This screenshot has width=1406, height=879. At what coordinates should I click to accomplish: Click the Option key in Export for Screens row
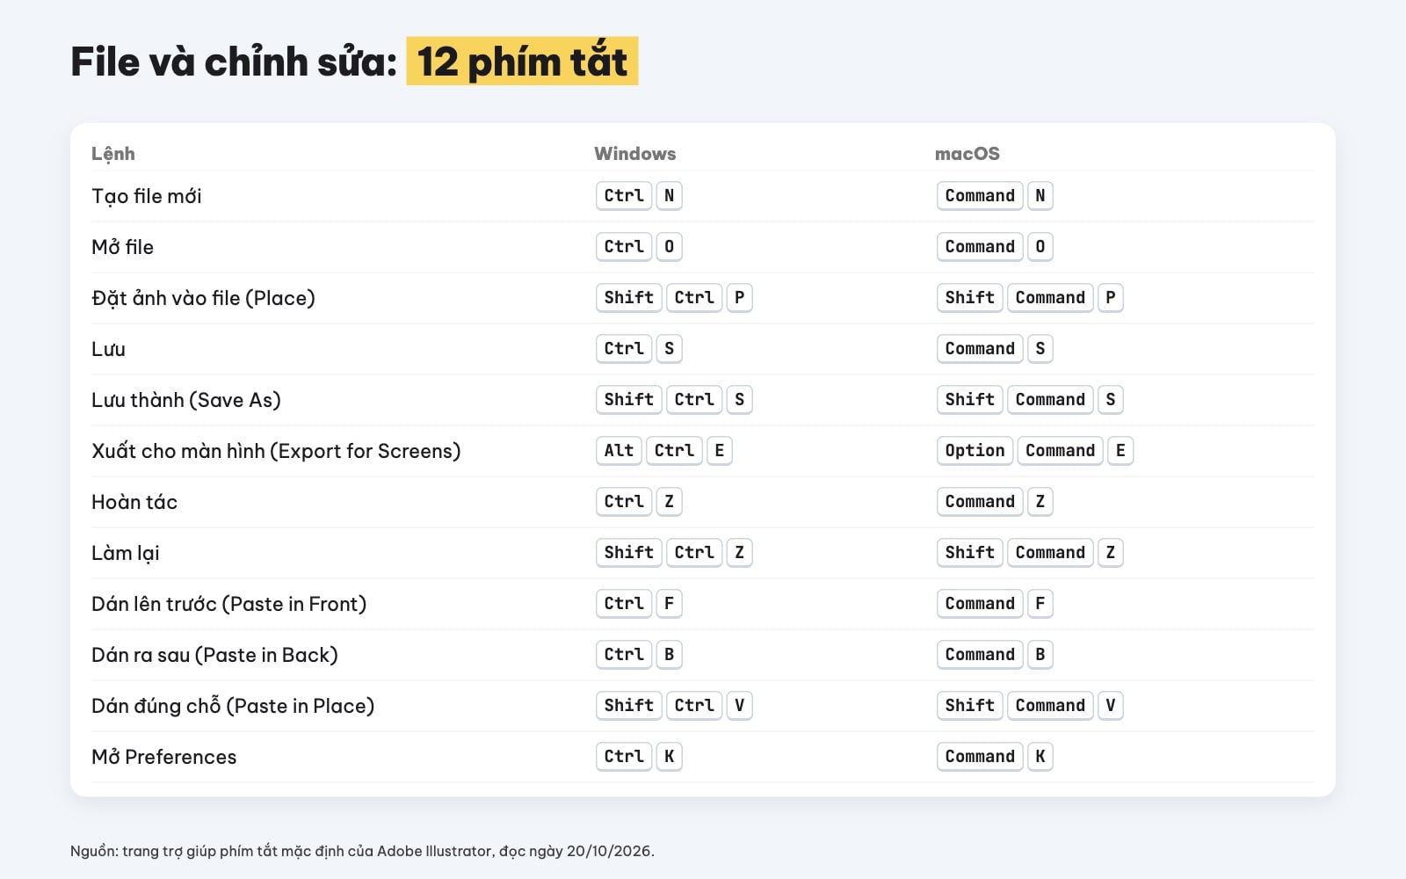point(975,451)
